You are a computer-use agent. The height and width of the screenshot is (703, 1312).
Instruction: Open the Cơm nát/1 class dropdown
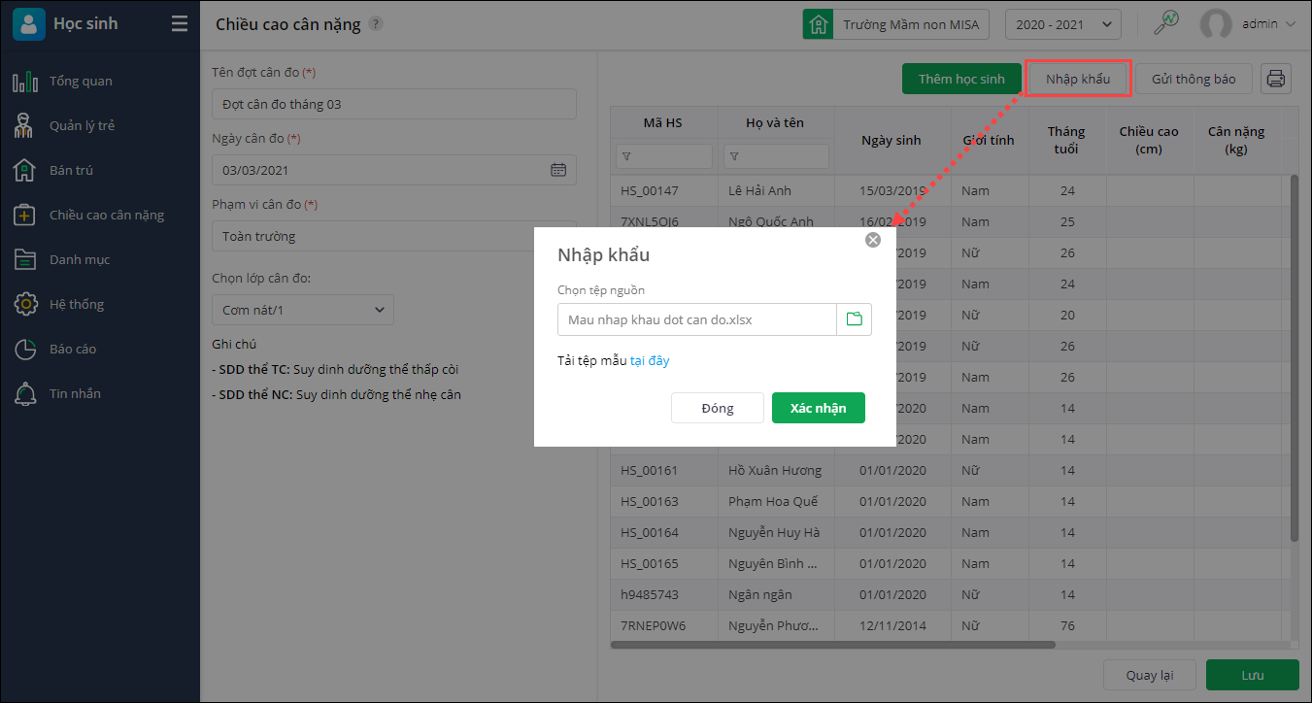302,310
